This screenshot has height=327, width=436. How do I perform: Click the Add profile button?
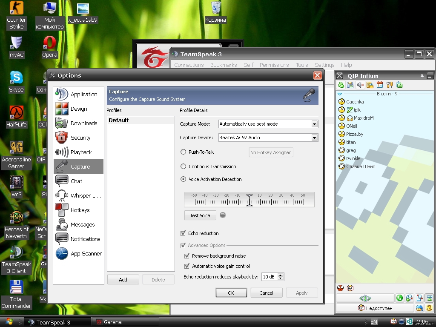123,279
